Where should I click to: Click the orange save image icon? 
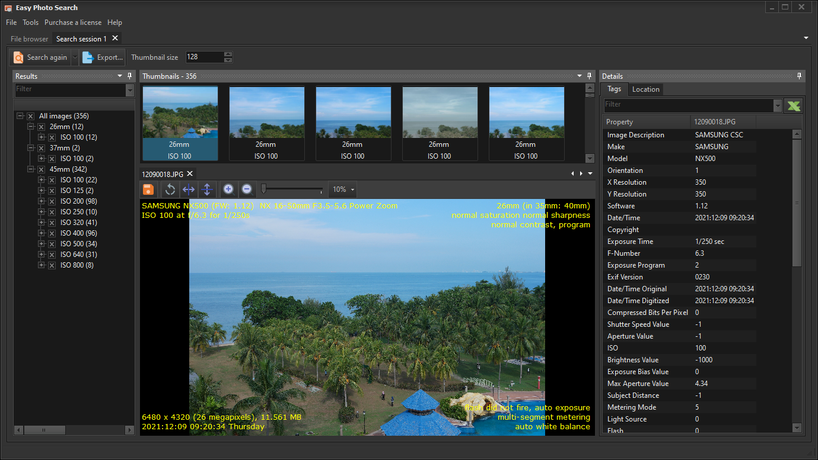coord(148,189)
